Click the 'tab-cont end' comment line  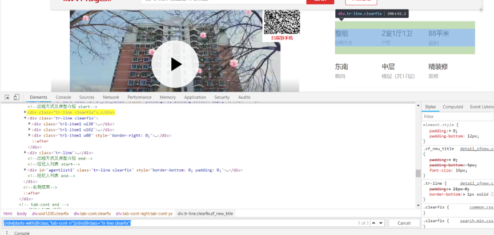[x=43, y=204]
